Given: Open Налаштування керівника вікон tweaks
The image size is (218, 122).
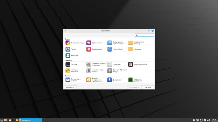Looking at the screenshot, I should [115, 43].
